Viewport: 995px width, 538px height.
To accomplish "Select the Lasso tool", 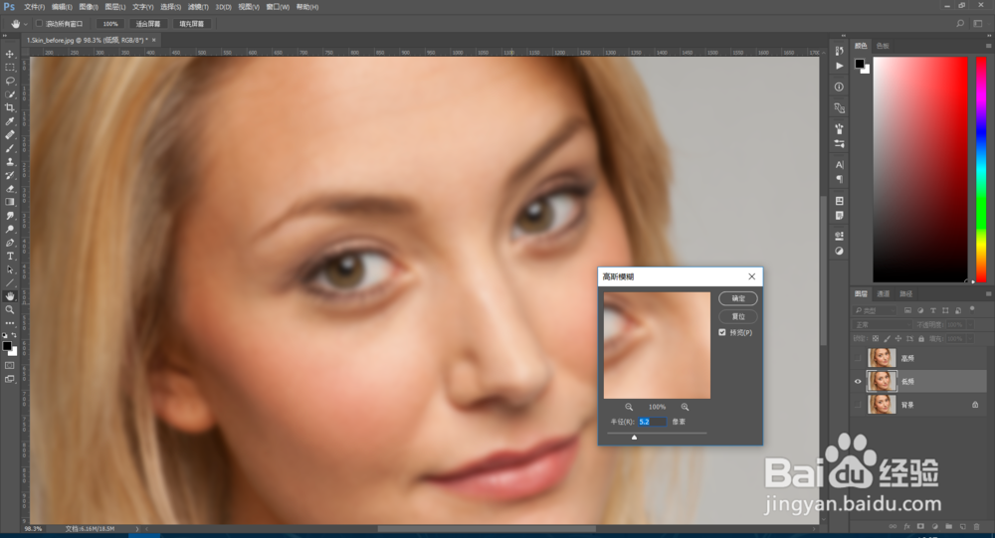I will pyautogui.click(x=10, y=81).
